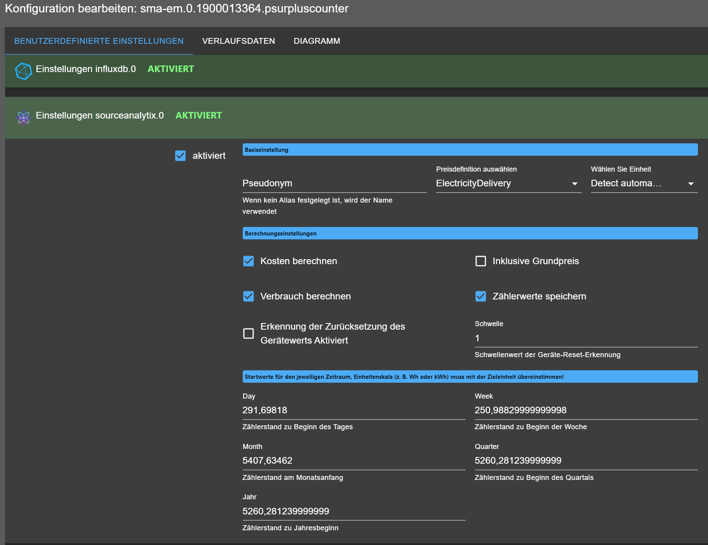Screen dimensions: 708x545
Task: Switch to Benutzerdefinierte Einstellungen tab
Action: tap(99, 41)
